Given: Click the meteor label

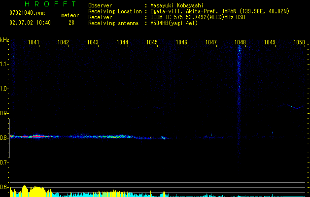Looking at the screenshot, I should tap(70, 15).
